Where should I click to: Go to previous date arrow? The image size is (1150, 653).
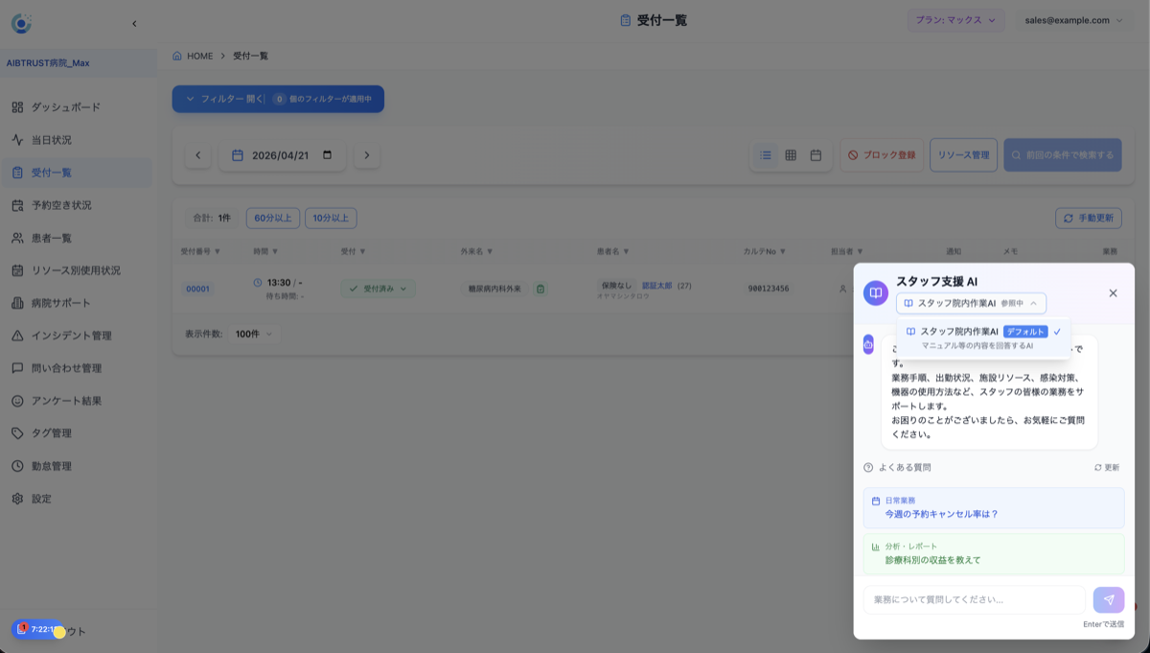(x=198, y=155)
